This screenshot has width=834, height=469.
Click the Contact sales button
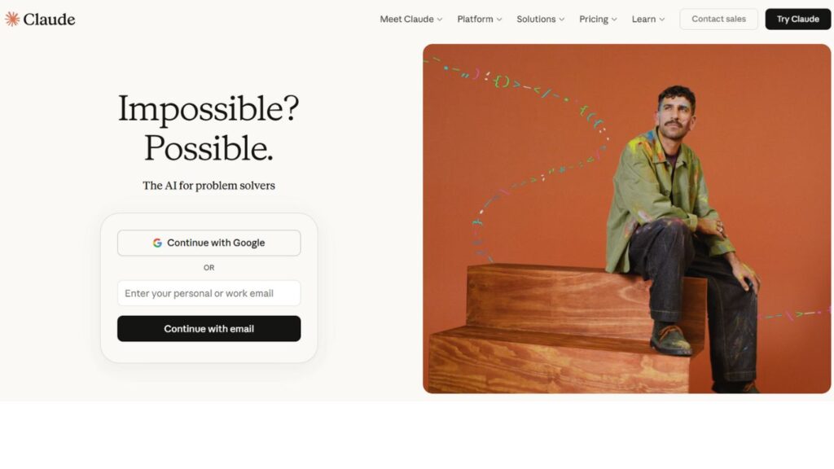718,20
